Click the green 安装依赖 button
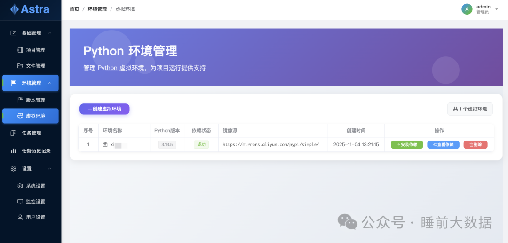This screenshot has width=508, height=243. click(407, 145)
